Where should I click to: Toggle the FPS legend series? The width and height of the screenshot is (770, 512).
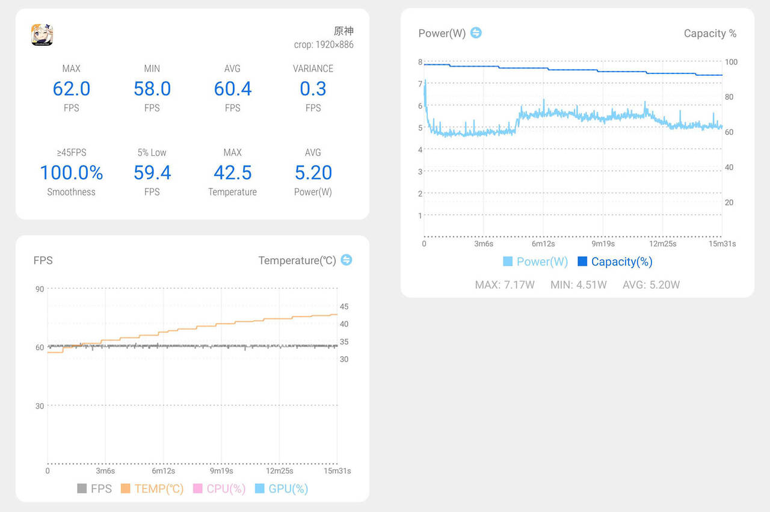[94, 489]
